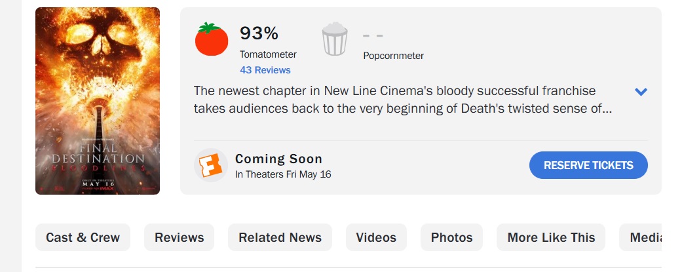The image size is (682, 272).
Task: Click the Popcornmeter label
Action: point(393,56)
